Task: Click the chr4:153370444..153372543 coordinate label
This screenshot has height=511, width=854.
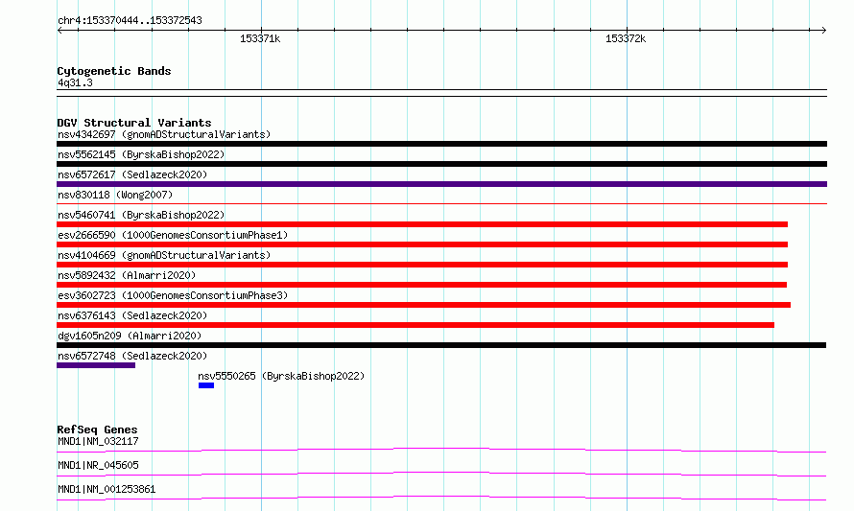Action: [130, 20]
